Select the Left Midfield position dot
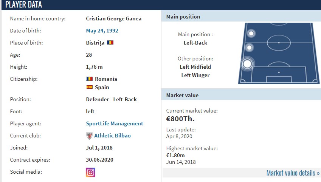The image size is (321, 182). pyautogui.click(x=249, y=48)
